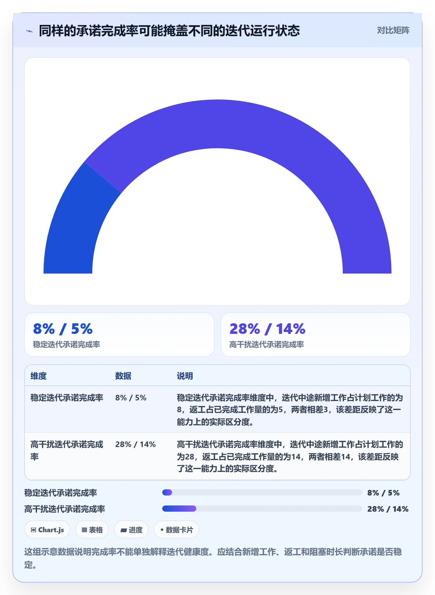This screenshot has width=435, height=595.
Task: Click the description starting 高干扰迭代承诺完成率维度中
Action: (x=290, y=456)
